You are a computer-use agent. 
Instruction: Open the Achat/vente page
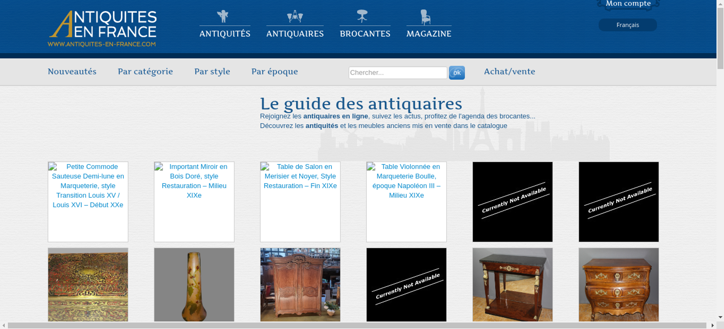click(x=509, y=71)
